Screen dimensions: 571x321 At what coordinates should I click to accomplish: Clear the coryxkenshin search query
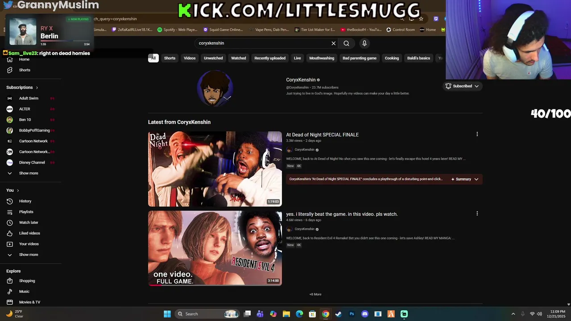[x=333, y=43]
